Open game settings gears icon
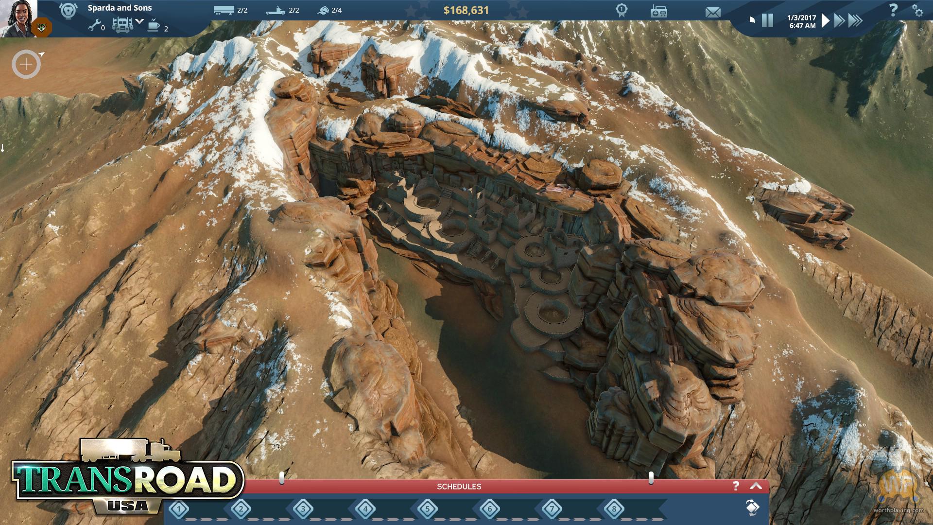Viewport: 933px width, 525px height. coord(917,10)
